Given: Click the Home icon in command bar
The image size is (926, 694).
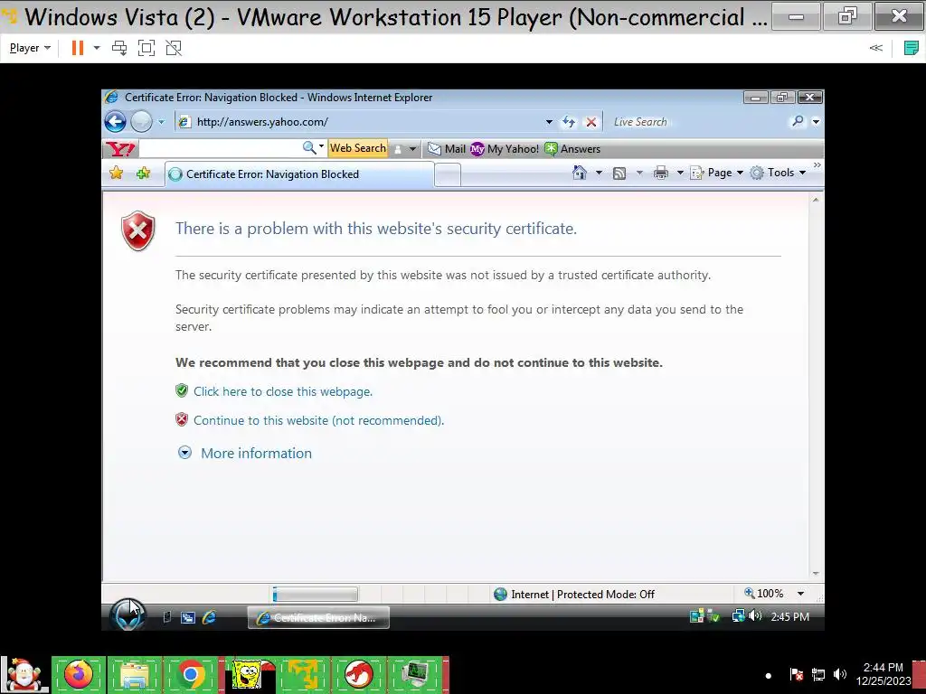Looking at the screenshot, I should (x=580, y=173).
